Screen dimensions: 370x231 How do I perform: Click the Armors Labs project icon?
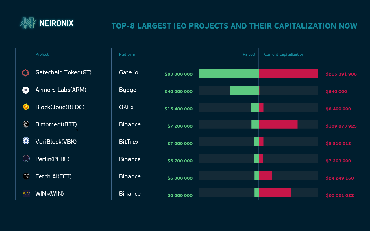tap(26, 90)
